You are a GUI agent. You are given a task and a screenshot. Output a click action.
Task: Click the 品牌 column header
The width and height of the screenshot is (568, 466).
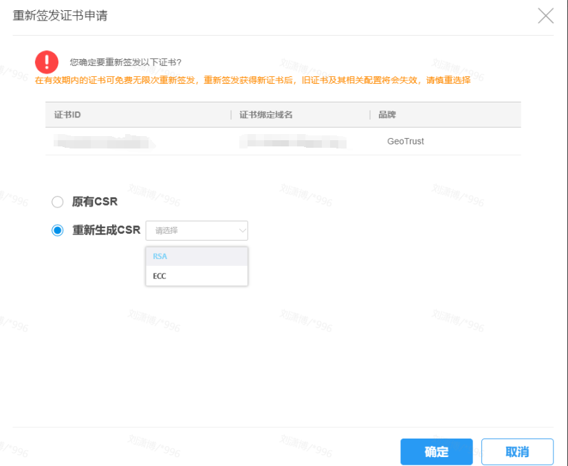387,115
